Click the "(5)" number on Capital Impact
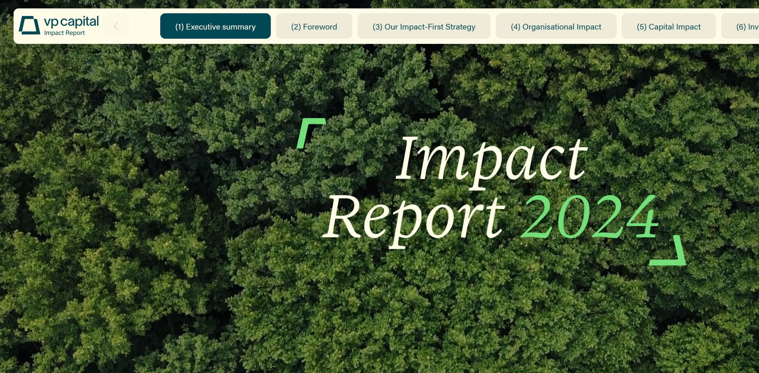759x373 pixels. click(641, 27)
